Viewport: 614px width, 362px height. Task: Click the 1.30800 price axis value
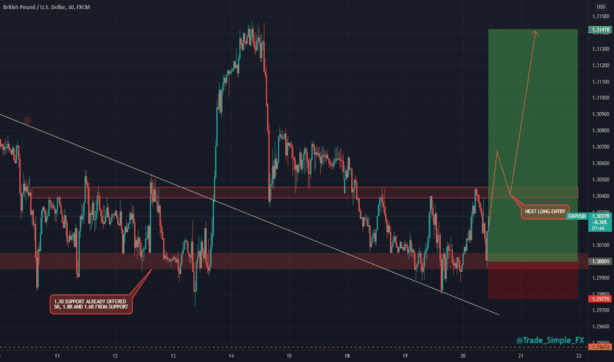coord(601,131)
